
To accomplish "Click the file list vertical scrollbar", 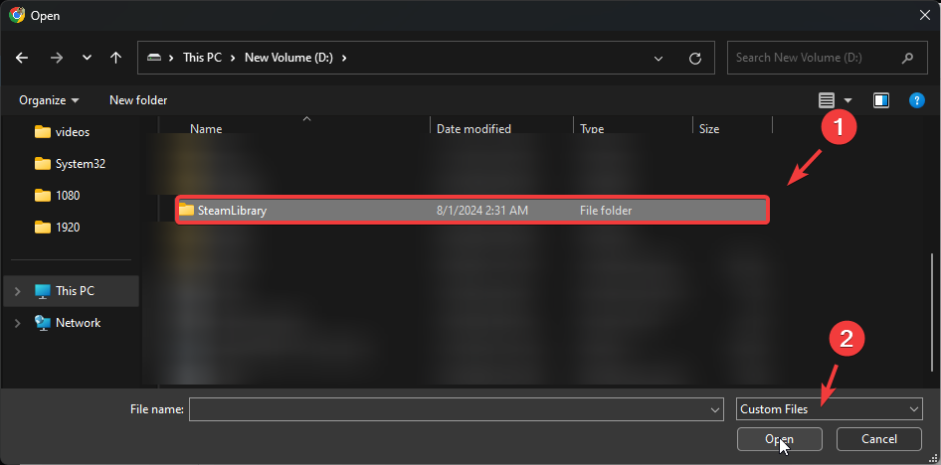I will tap(932, 312).
